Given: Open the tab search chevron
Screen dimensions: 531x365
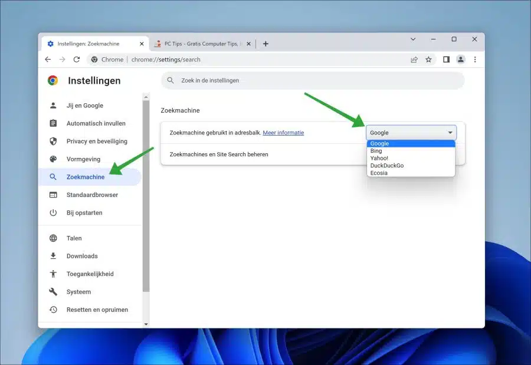Looking at the screenshot, I should 413,40.
